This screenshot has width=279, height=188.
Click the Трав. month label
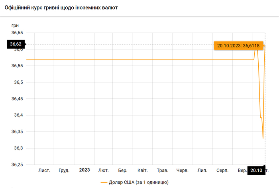(163, 170)
